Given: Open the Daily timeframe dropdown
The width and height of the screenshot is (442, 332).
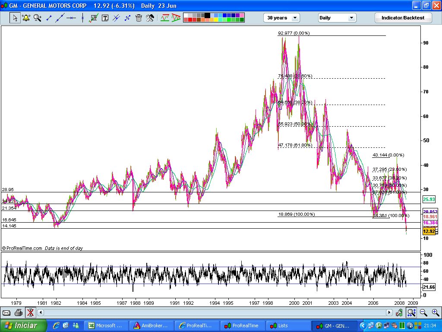Looking at the screenshot, I should pos(337,18).
